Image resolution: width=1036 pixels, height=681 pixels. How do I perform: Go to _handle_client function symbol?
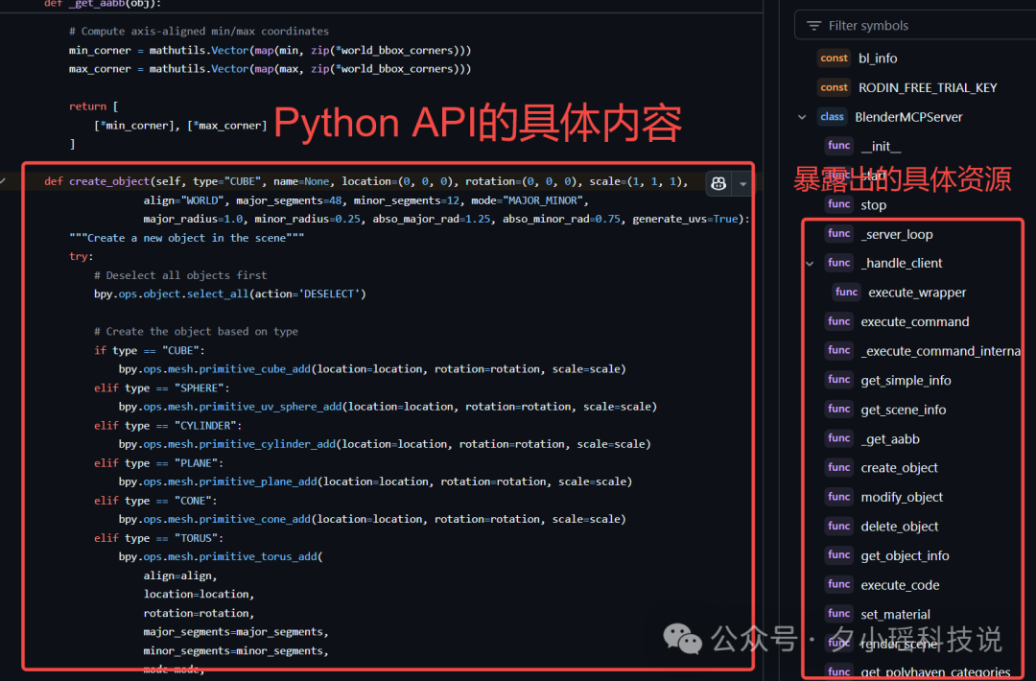click(x=901, y=263)
